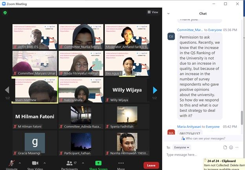Expand video options arrow next to Stop Video
This screenshot has height=170, width=245.
click(44, 163)
